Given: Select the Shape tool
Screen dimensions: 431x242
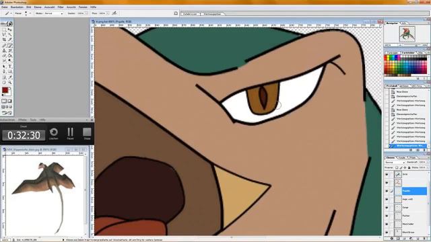Looking at the screenshot, I should [x=10, y=72].
